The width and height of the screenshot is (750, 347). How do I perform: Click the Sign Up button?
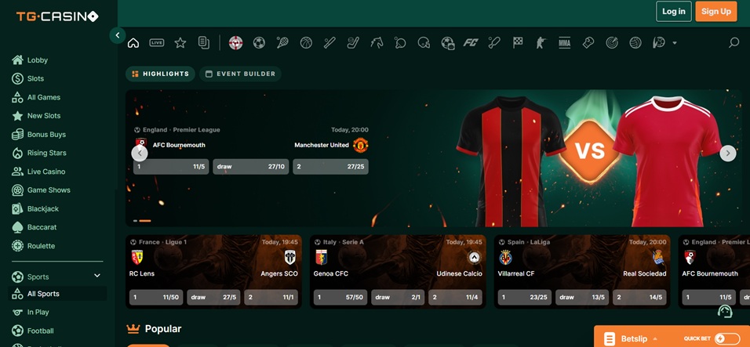click(716, 12)
